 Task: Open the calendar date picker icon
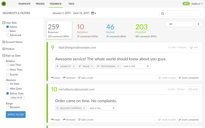coord(94,13)
